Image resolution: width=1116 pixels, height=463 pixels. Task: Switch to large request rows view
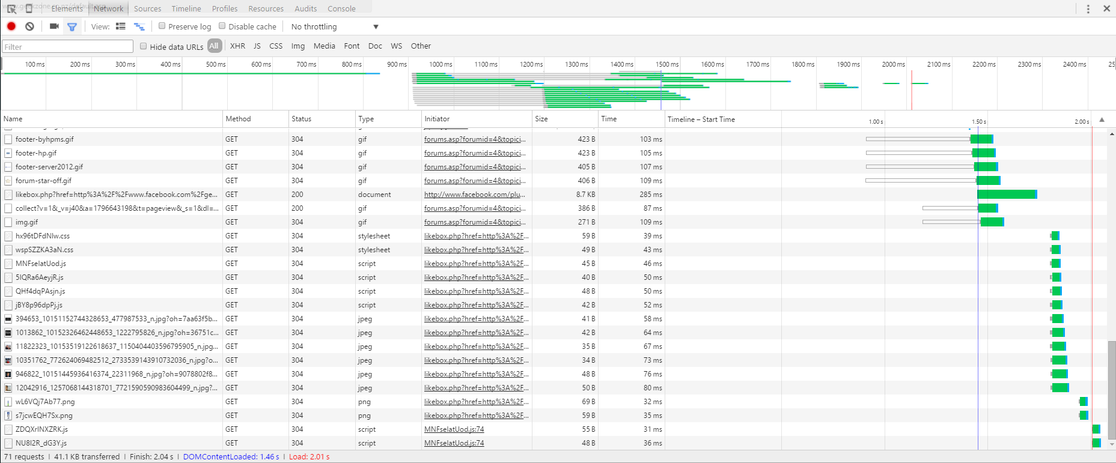coord(121,26)
